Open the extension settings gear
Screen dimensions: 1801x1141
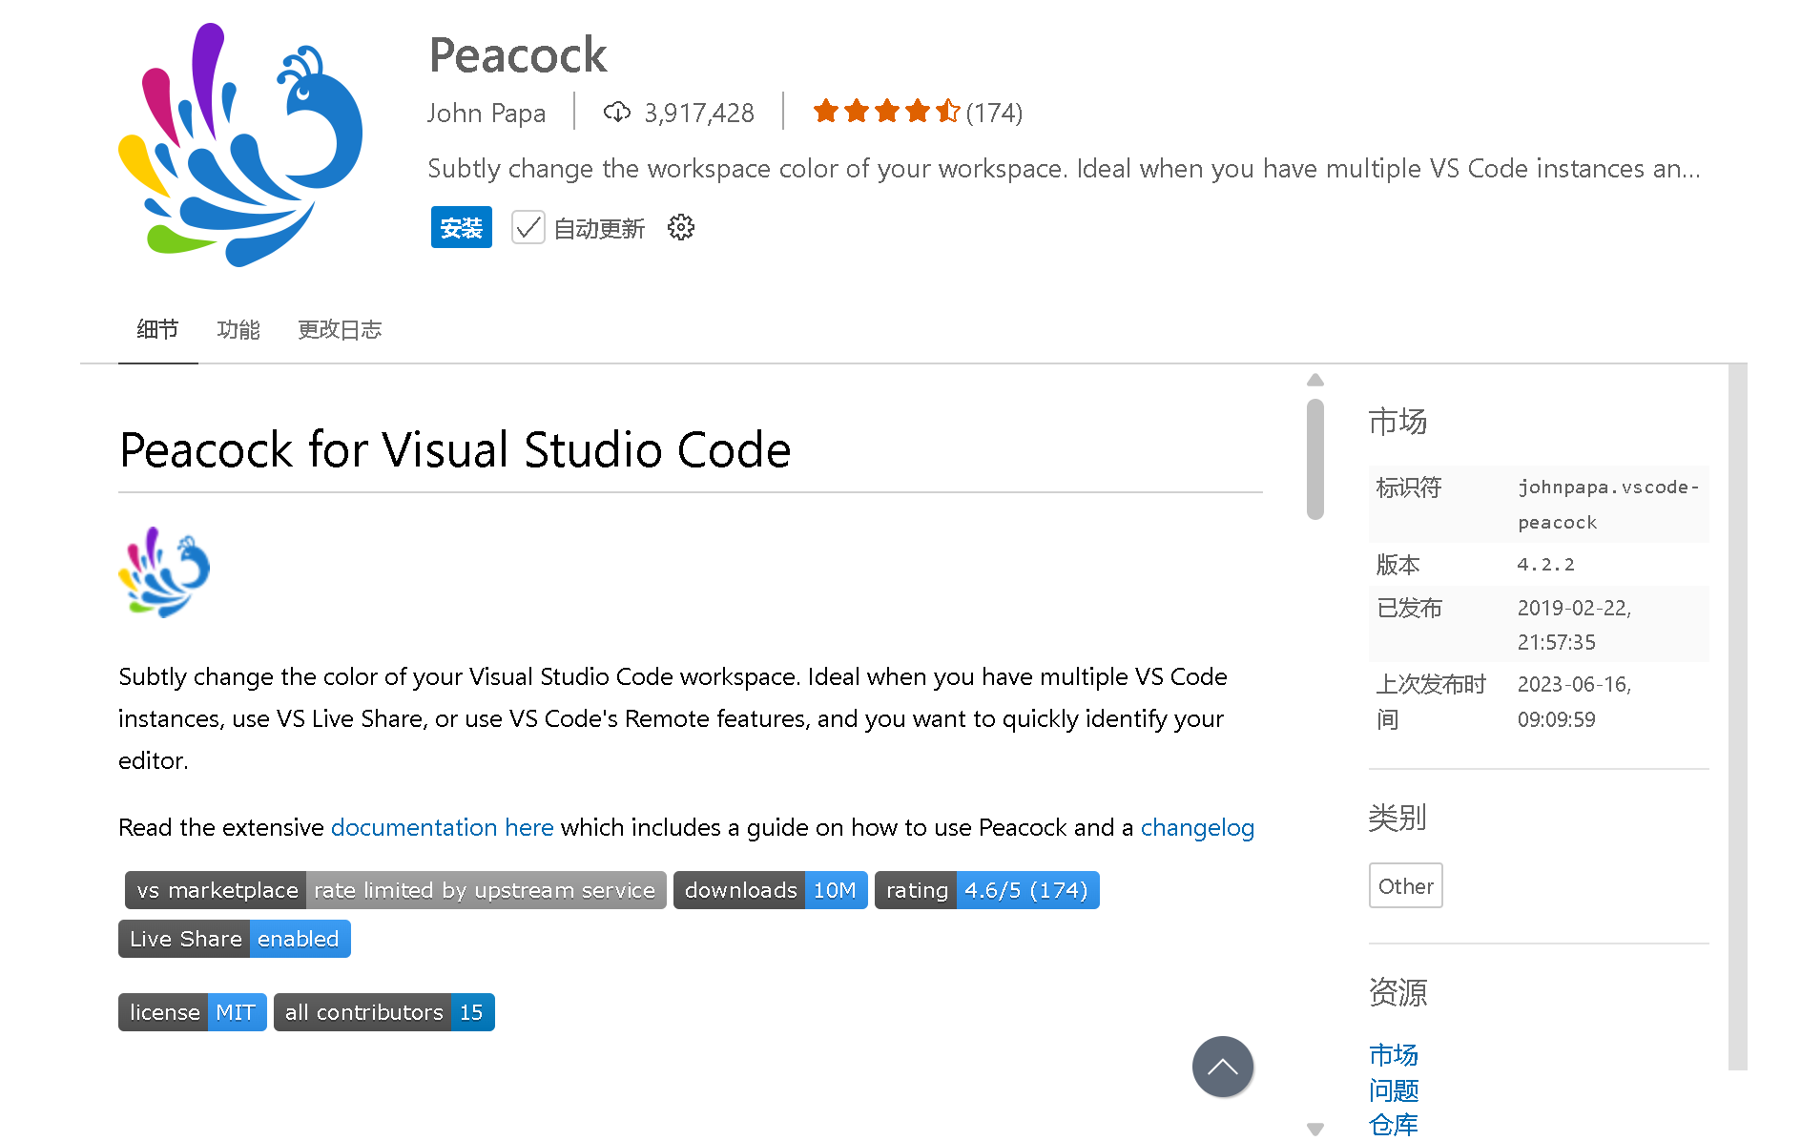click(680, 228)
